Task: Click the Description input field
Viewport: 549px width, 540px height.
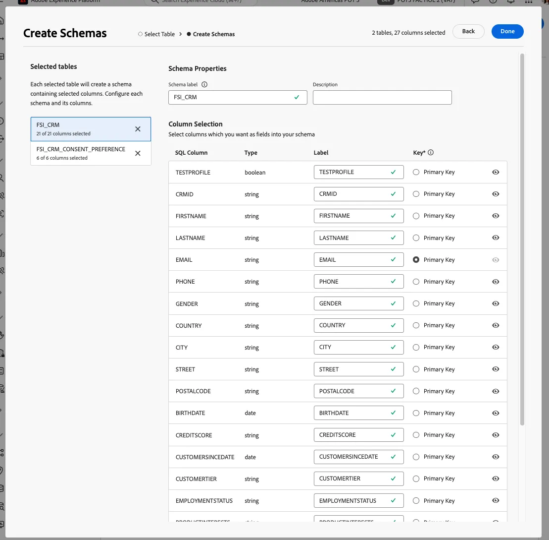Action: click(x=382, y=98)
